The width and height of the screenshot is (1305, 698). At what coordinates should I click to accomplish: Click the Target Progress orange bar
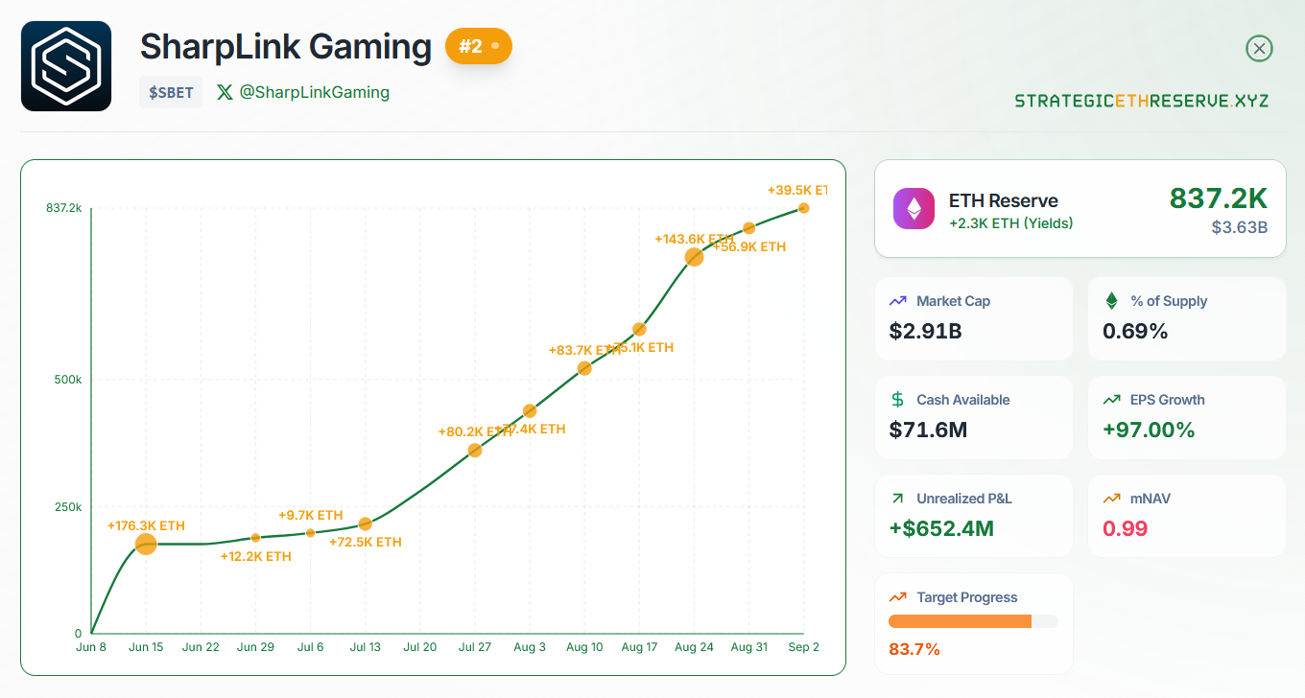[x=960, y=621]
